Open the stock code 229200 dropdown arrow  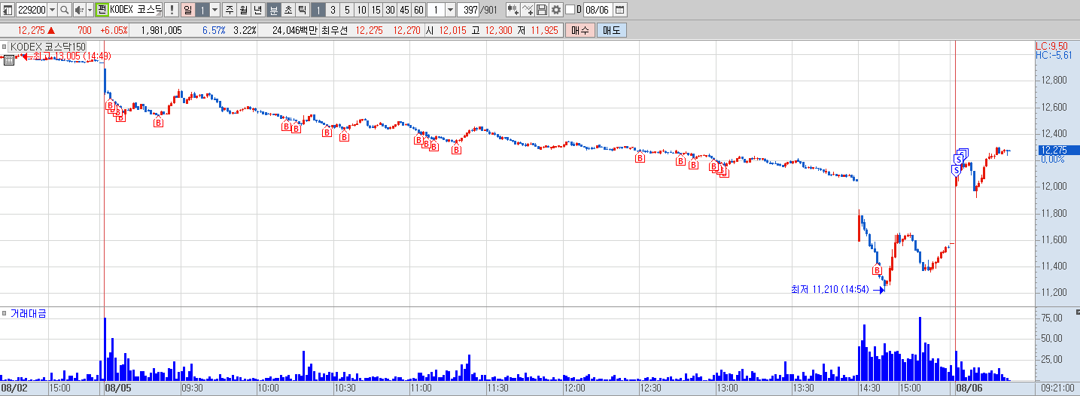coord(52,10)
